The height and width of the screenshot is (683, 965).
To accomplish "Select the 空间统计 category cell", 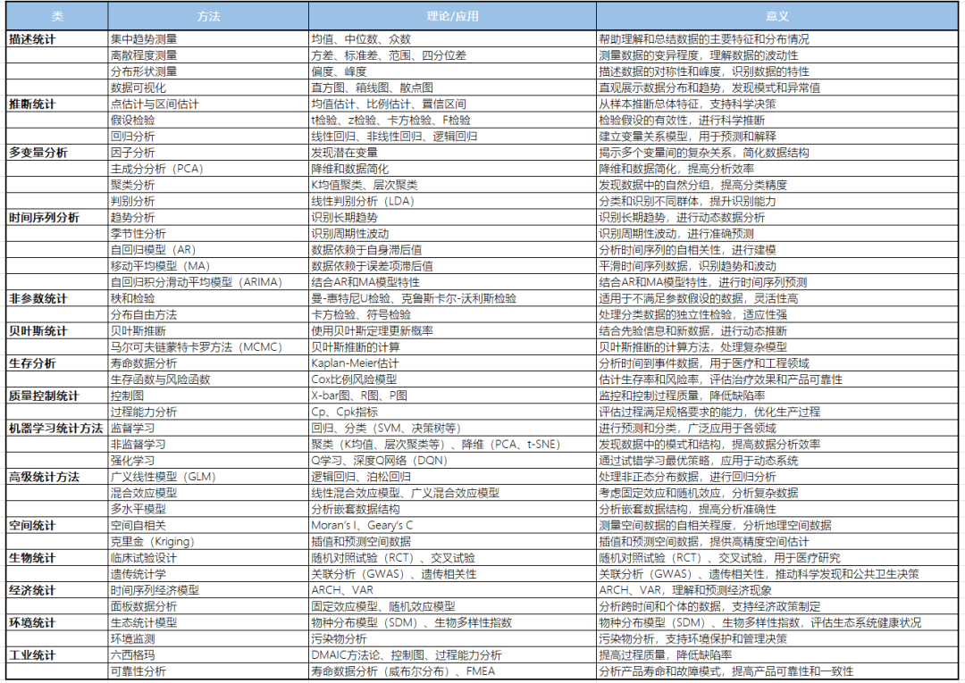I will [x=56, y=526].
